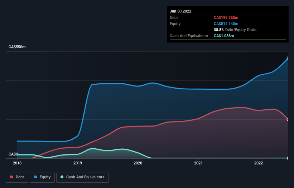Click the Equity label in the tooltip
Image resolution: width=294 pixels, height=188 pixels.
[175, 24]
